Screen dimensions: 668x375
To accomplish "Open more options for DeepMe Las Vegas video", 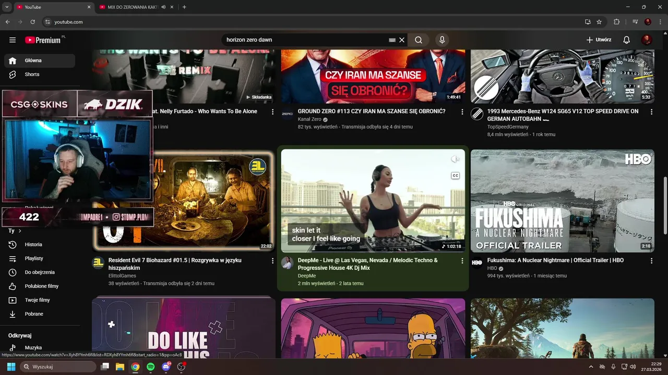I will tap(462, 260).
